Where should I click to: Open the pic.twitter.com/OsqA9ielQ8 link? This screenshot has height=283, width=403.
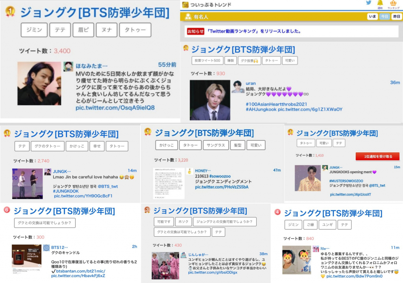pos(115,108)
